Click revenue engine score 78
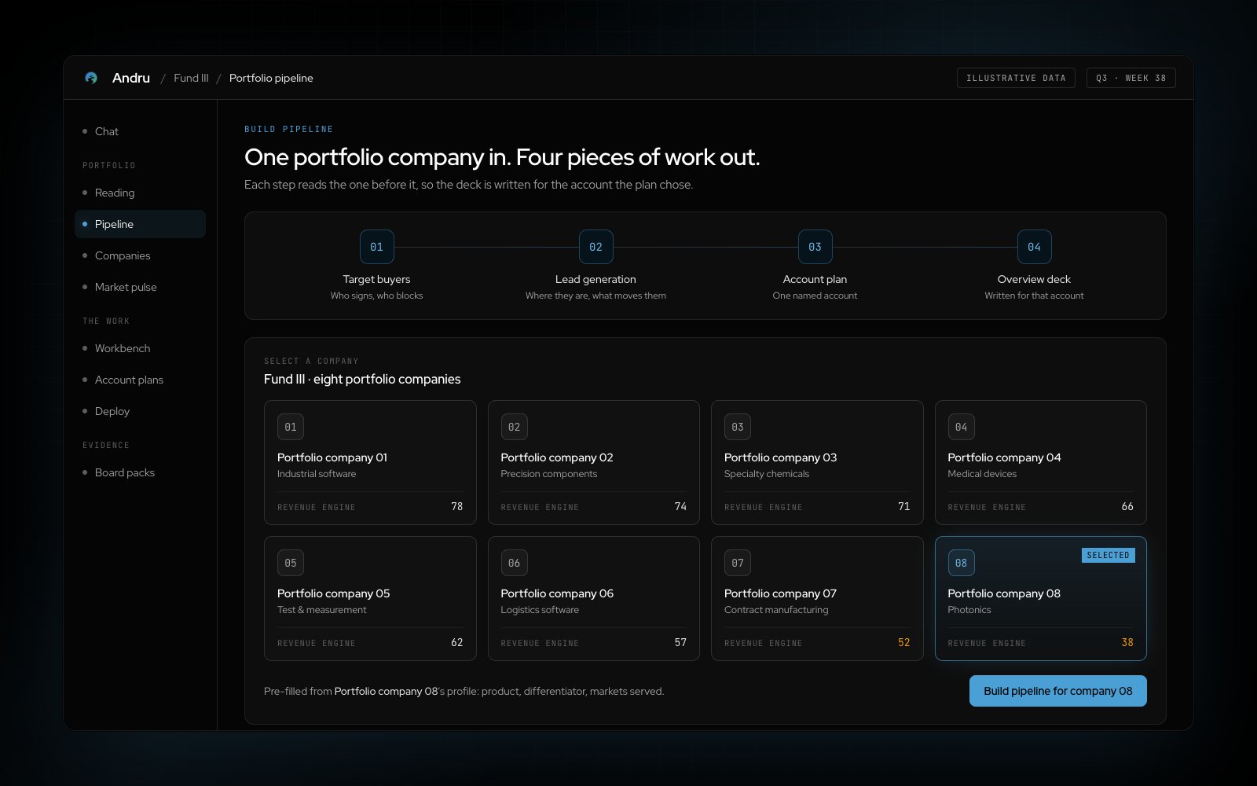Screen dimensions: 1257x786 point(456,506)
